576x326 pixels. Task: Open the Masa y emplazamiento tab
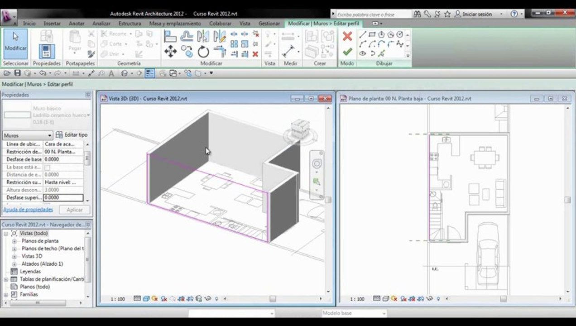175,23
